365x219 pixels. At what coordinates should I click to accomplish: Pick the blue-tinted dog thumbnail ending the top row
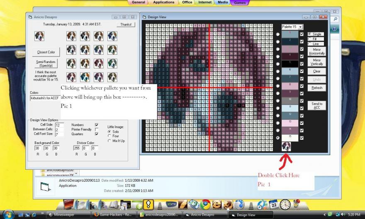(x=112, y=36)
